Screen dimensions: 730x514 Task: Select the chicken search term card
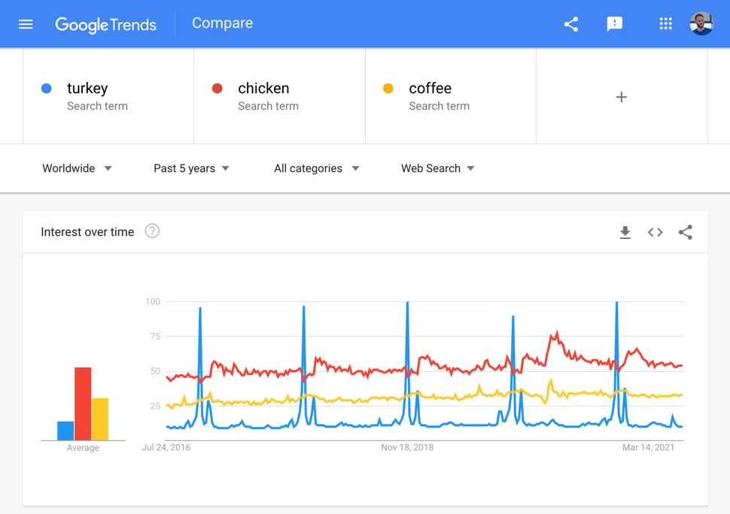(x=279, y=95)
